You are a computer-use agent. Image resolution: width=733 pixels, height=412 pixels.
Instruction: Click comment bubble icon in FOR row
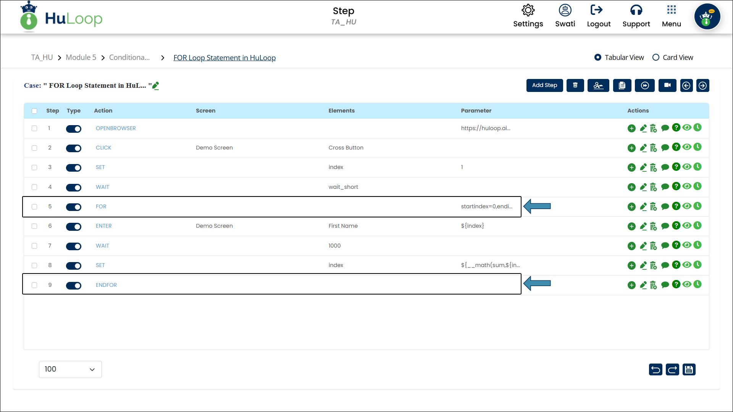[x=665, y=207]
